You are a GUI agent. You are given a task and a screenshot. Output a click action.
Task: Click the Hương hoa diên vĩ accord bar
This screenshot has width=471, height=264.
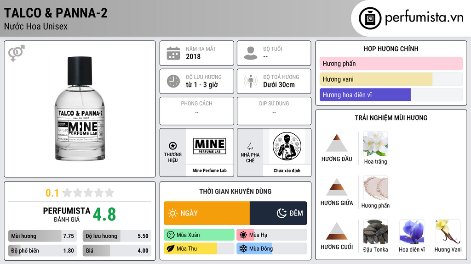(x=391, y=95)
